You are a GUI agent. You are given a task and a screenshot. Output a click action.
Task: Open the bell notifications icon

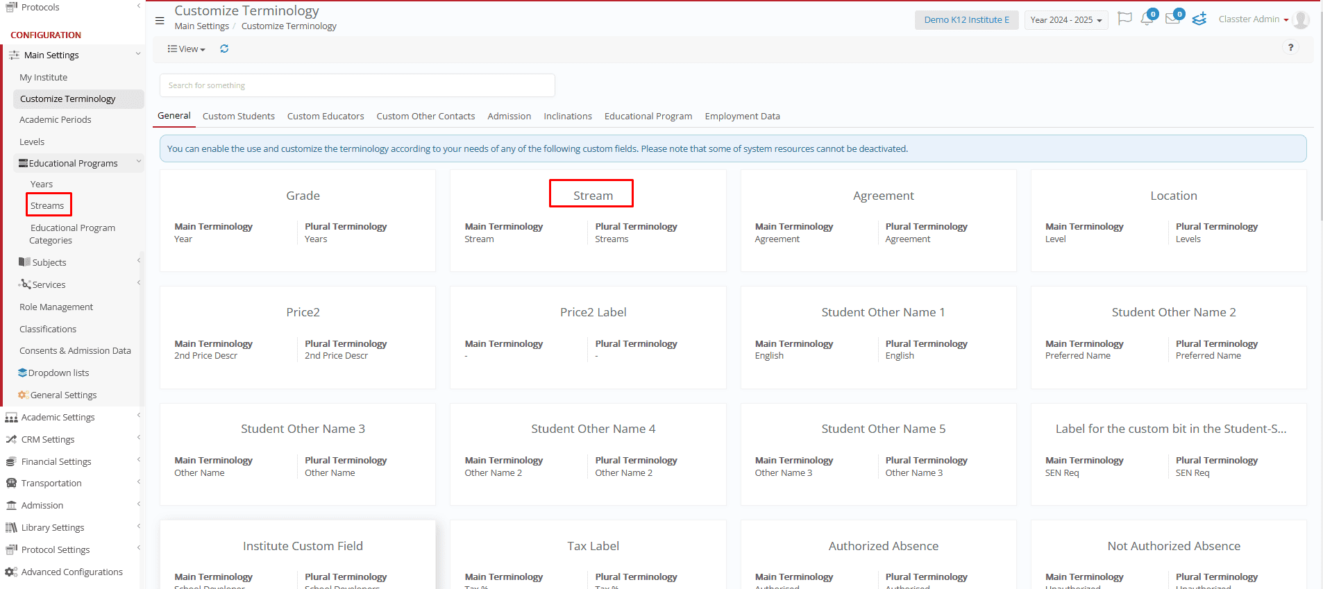point(1147,19)
